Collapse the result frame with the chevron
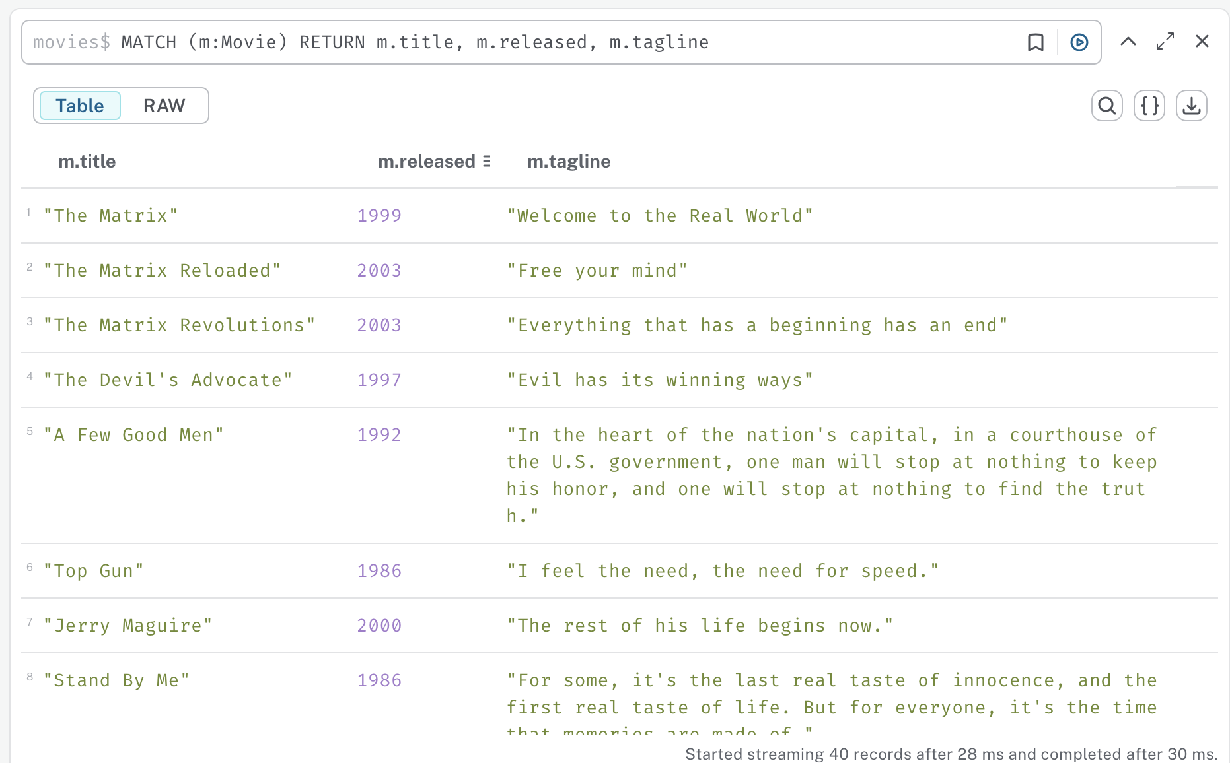Screen dimensions: 1230x763 click(1128, 42)
